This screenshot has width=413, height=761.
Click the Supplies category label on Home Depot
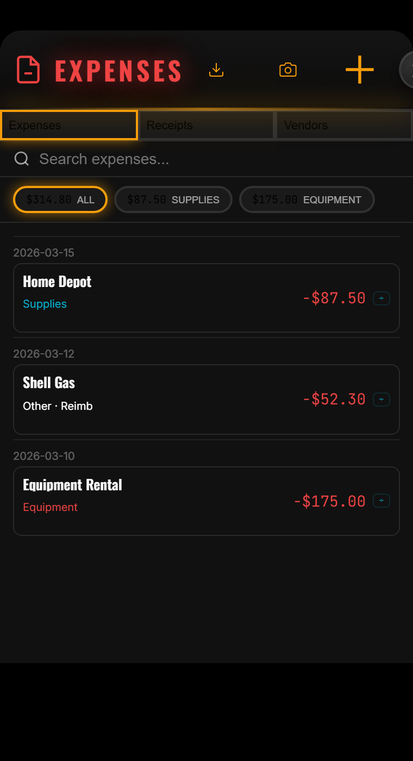(45, 304)
